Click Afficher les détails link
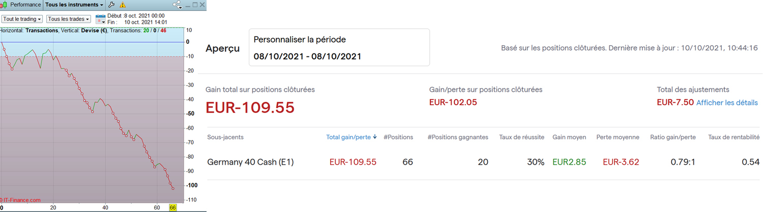 point(727,103)
